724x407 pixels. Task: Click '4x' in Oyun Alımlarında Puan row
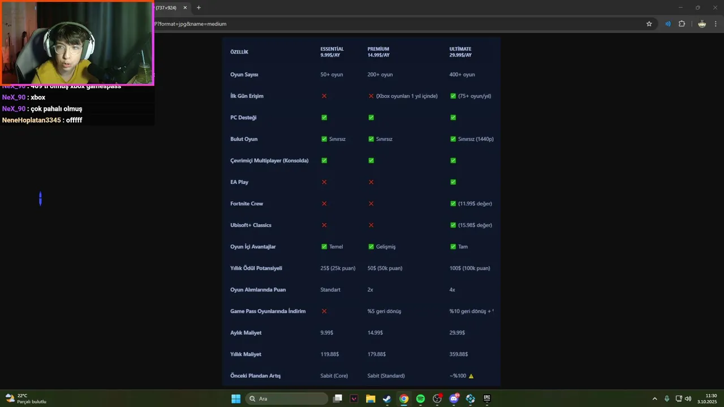point(453,289)
